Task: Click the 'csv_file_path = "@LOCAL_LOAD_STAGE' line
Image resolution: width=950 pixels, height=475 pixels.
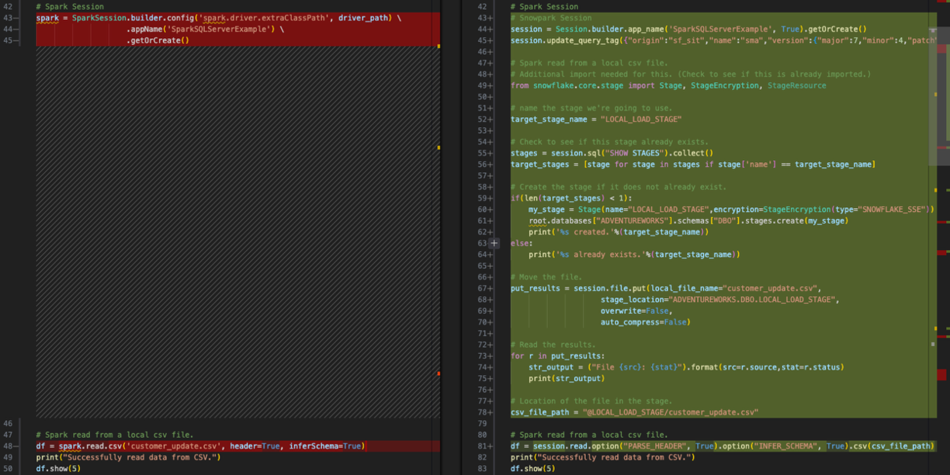Action: (x=634, y=412)
